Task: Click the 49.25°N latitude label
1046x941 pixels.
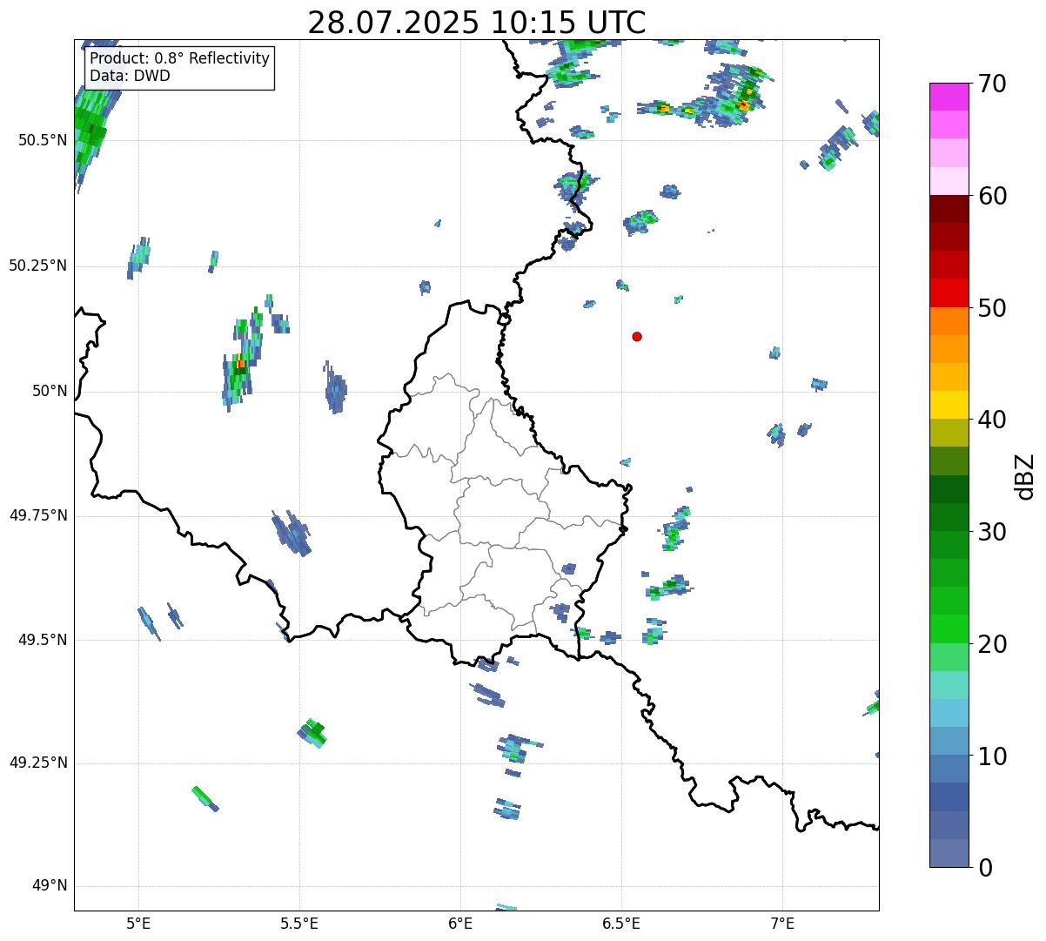Action: click(37, 763)
